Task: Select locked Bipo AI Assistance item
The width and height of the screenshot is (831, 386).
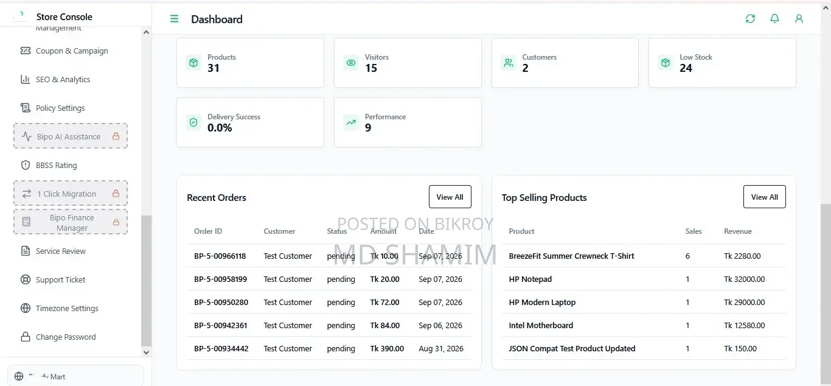Action: [x=71, y=136]
